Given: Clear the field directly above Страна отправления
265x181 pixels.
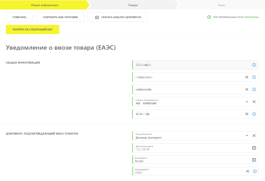Looking at the screenshot, I should (x=247, y=89).
